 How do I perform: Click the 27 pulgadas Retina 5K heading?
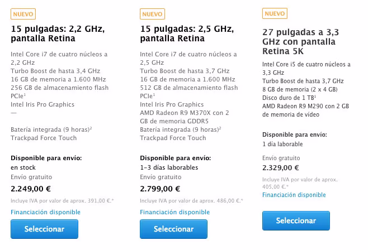pyautogui.click(x=301, y=41)
